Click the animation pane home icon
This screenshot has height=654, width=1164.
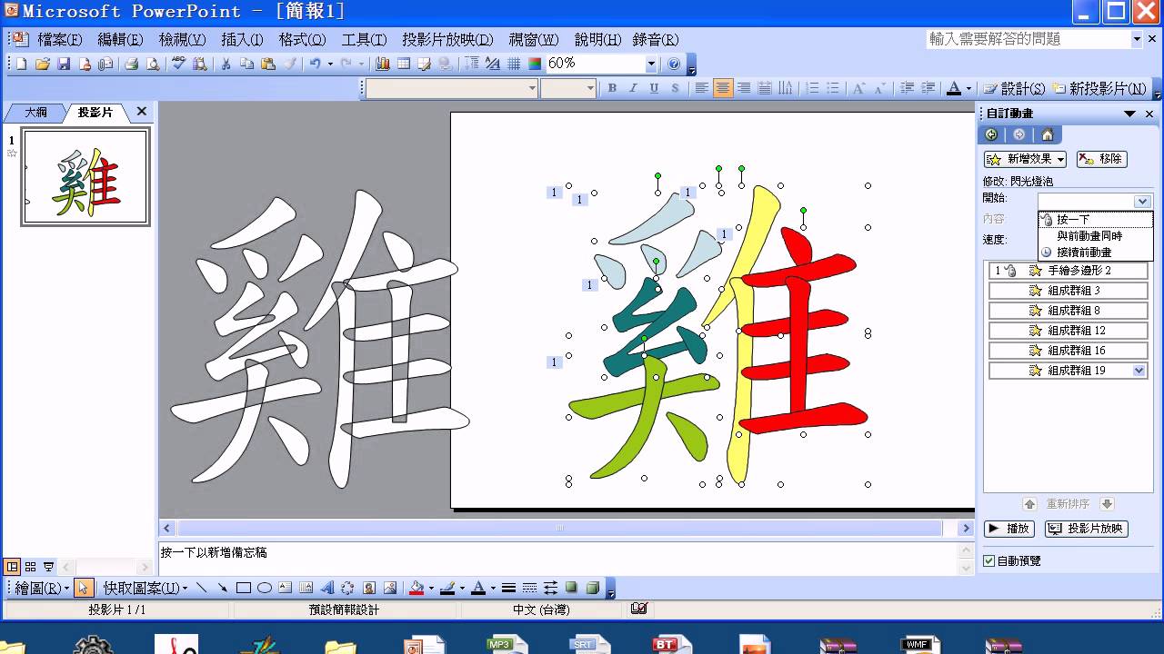[1048, 134]
